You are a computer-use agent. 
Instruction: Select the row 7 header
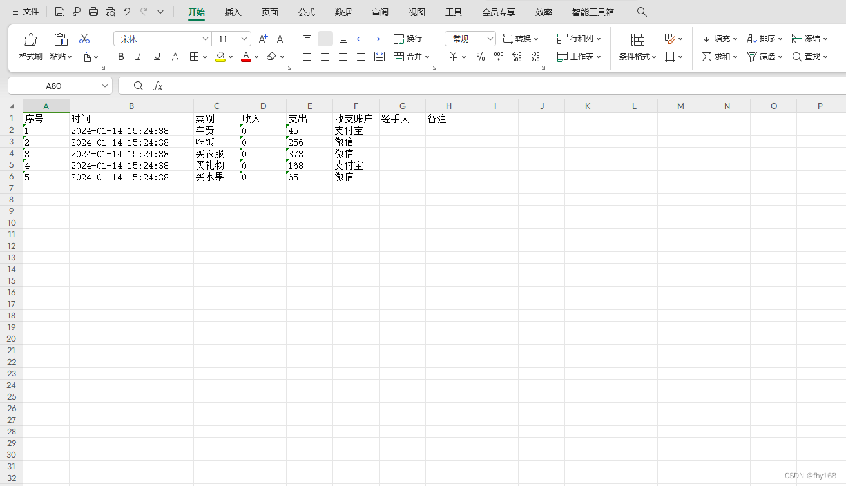tap(11, 188)
